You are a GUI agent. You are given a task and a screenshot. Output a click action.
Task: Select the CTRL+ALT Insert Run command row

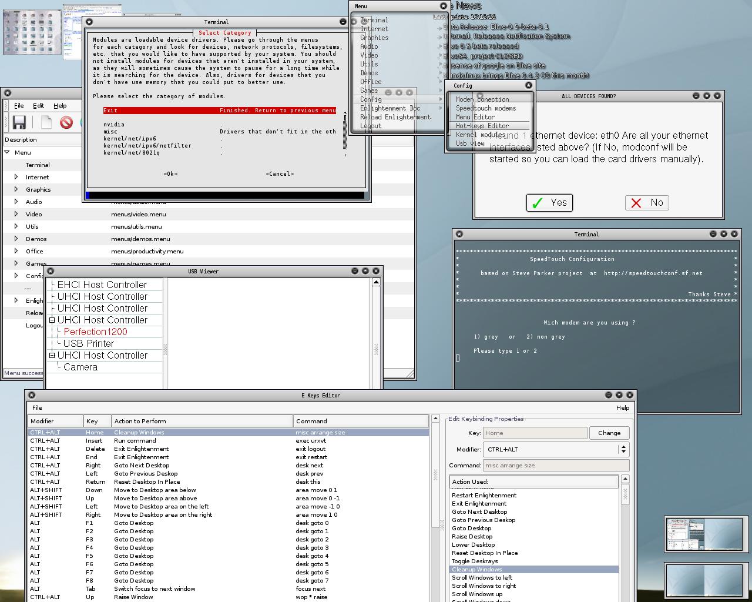pyautogui.click(x=229, y=441)
